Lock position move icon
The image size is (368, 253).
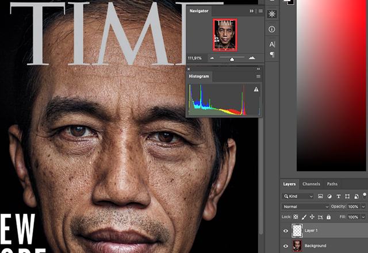click(x=312, y=217)
